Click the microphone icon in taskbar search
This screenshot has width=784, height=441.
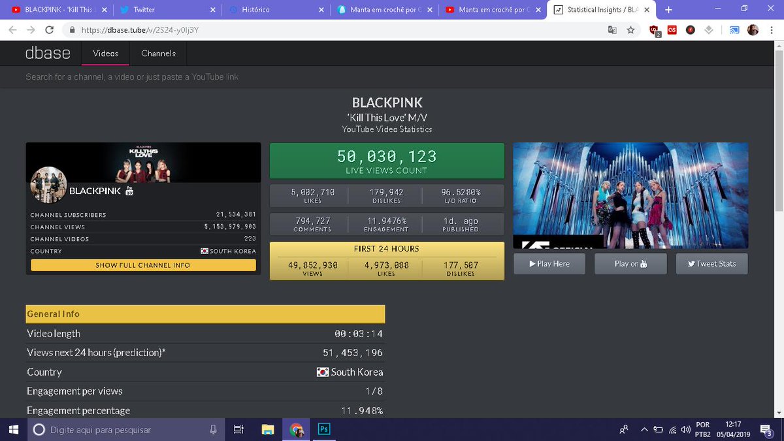point(213,429)
